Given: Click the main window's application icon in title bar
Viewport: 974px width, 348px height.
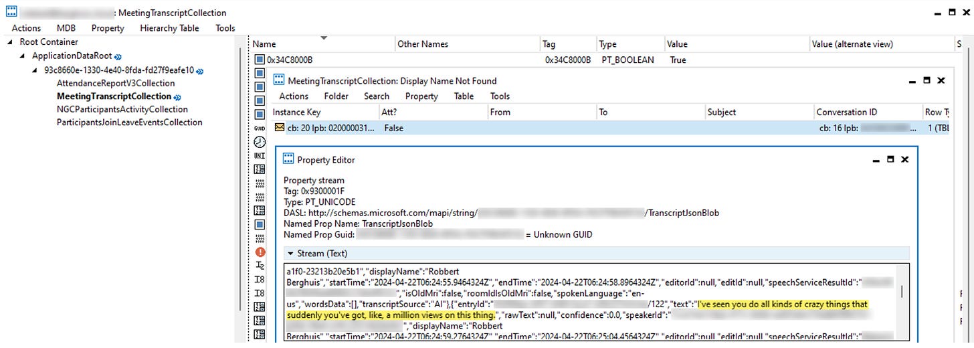Looking at the screenshot, I should pyautogui.click(x=11, y=12).
